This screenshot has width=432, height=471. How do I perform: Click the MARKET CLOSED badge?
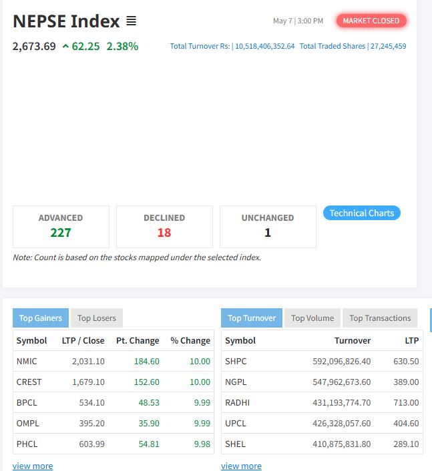[371, 21]
